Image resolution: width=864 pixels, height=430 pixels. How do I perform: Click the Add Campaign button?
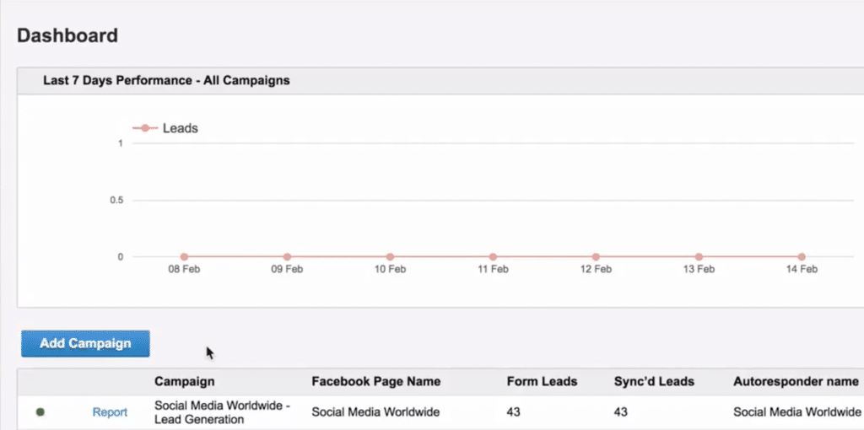(85, 343)
